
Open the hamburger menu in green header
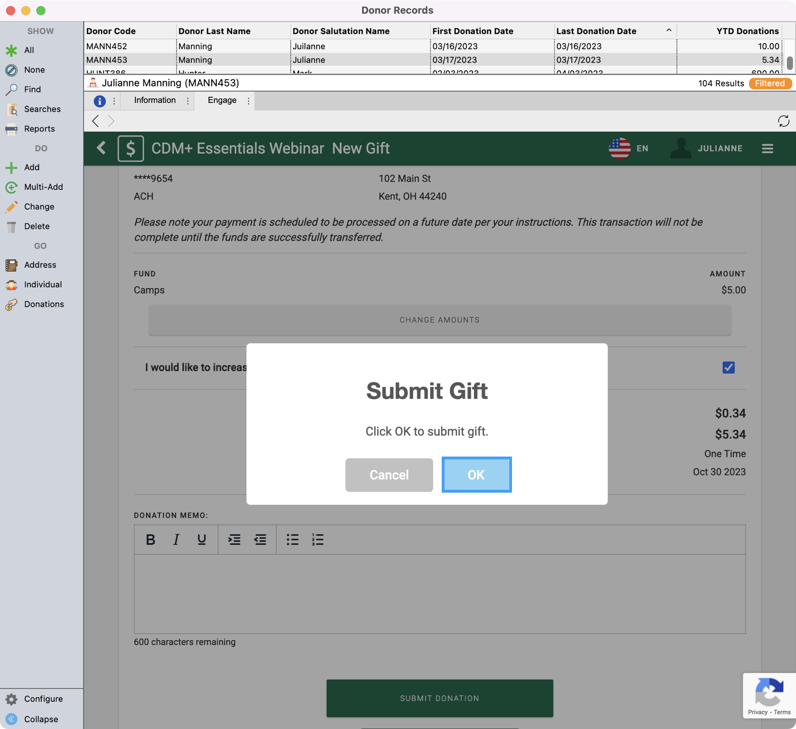pyautogui.click(x=768, y=149)
